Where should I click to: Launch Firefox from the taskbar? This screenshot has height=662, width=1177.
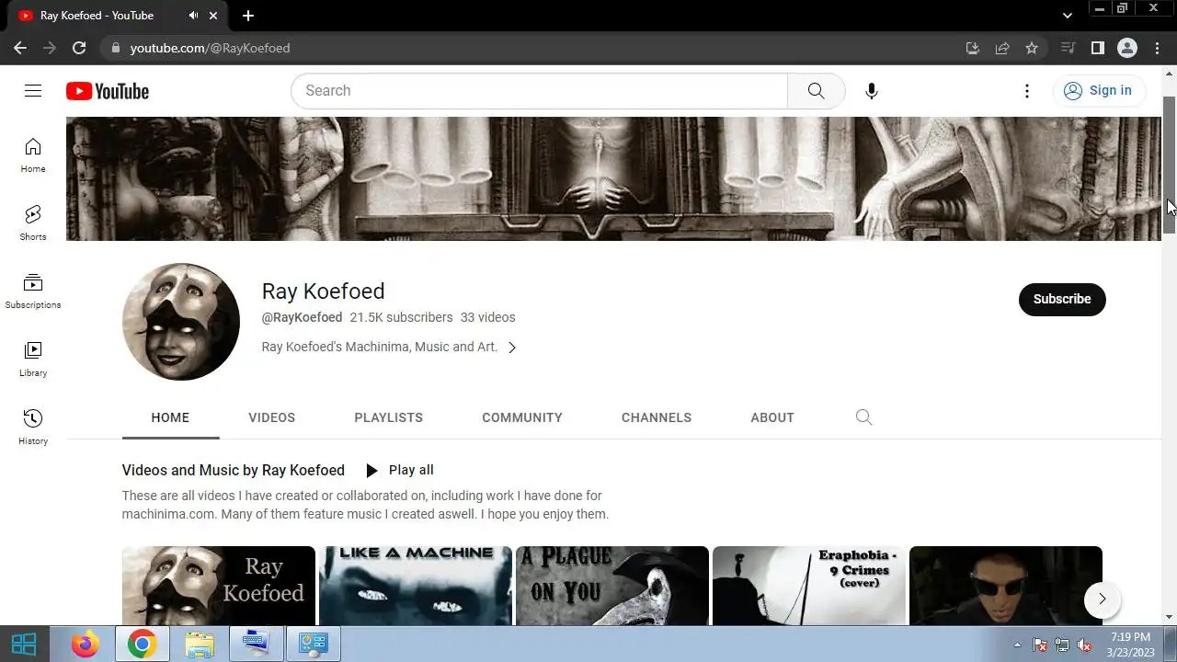pos(86,644)
